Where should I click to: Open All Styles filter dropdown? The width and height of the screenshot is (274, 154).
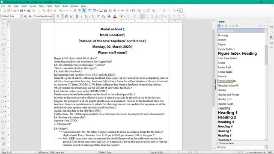click(x=266, y=147)
